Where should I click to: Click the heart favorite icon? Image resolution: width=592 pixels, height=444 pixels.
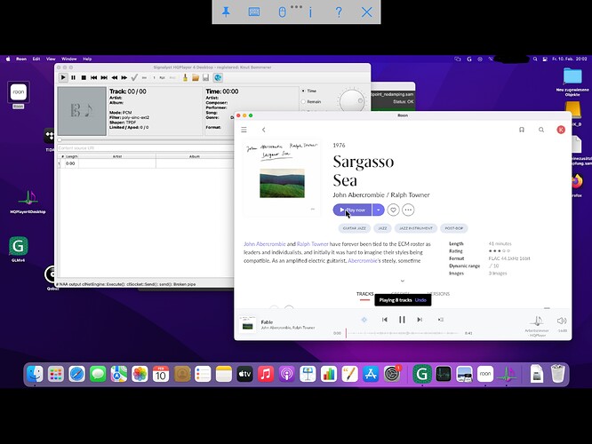pyautogui.click(x=393, y=210)
